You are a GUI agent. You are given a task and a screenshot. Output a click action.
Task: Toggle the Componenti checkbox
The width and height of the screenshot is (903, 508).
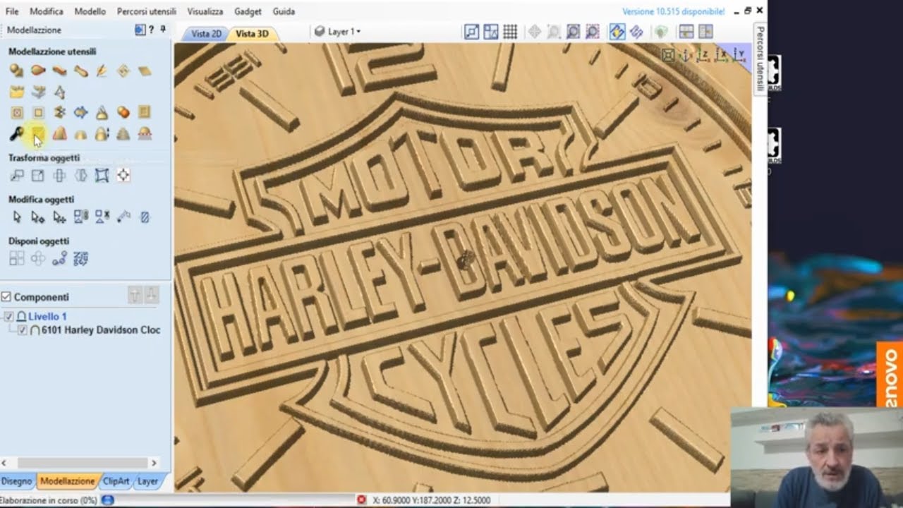6,297
